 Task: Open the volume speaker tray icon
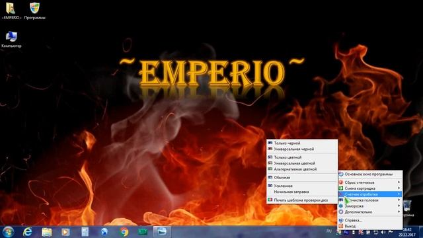(383, 232)
